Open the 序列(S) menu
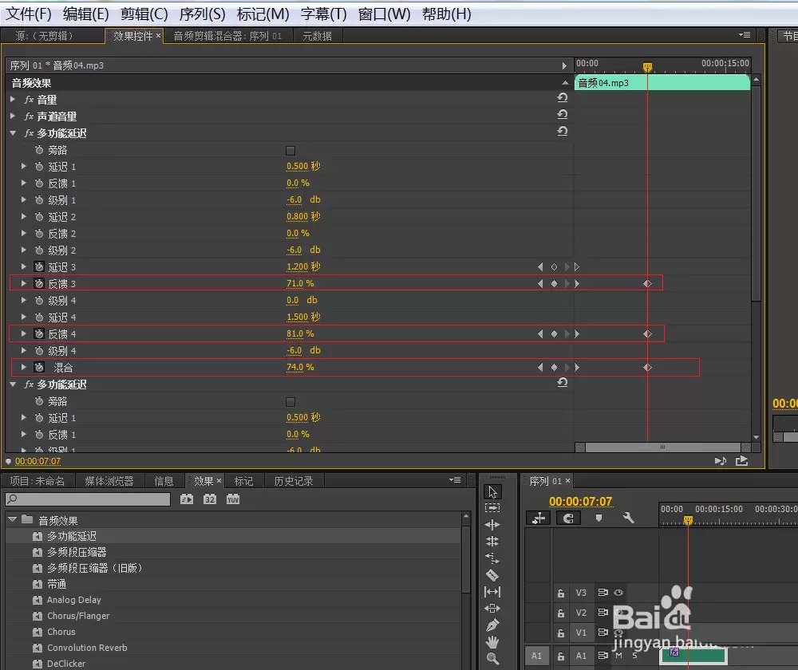798x670 pixels. [x=202, y=14]
